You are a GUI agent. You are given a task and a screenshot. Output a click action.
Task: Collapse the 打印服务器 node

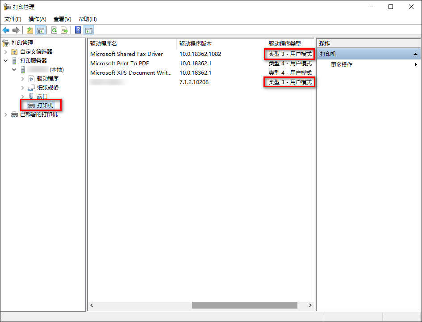click(6, 61)
